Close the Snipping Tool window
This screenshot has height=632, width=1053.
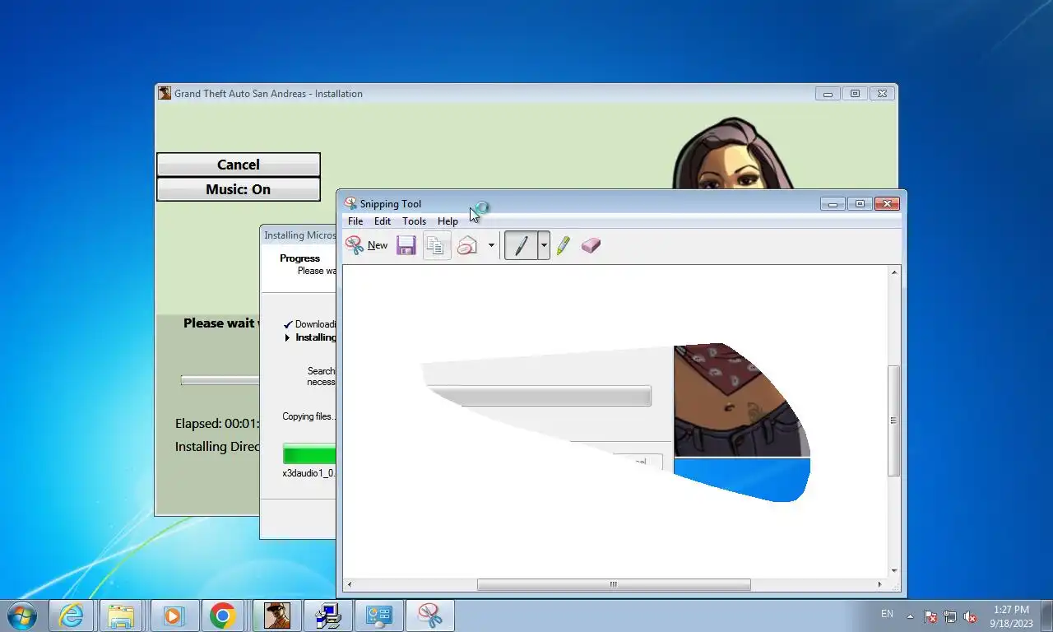point(887,204)
